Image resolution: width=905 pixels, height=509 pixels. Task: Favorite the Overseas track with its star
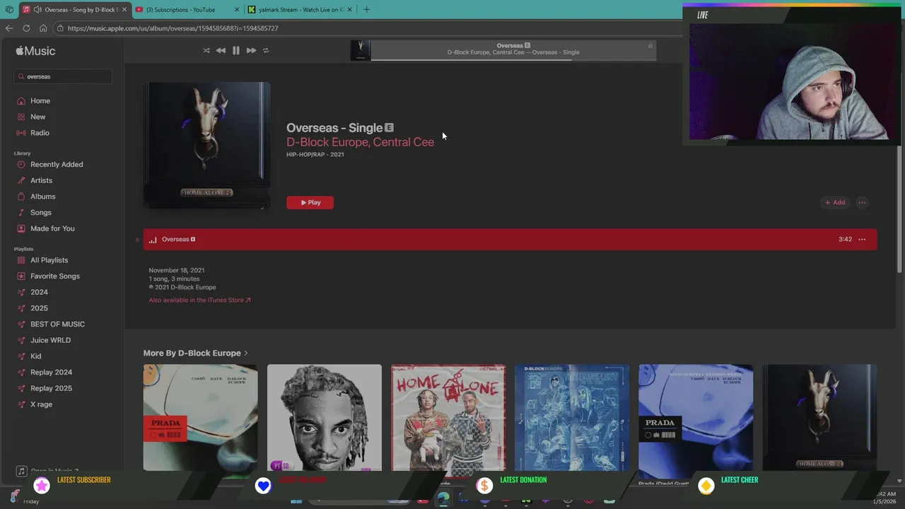coord(138,240)
